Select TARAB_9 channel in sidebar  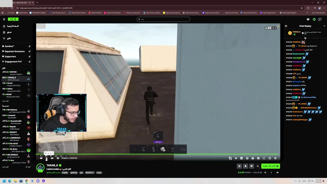(16, 79)
